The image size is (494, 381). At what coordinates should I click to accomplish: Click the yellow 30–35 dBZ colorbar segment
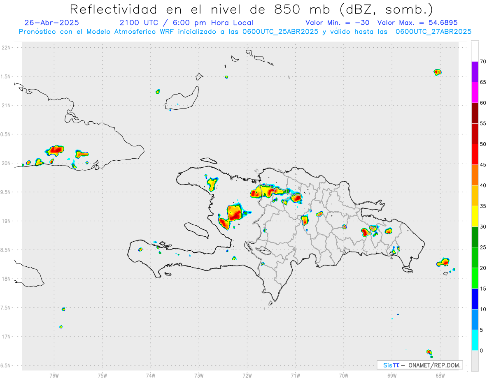[x=475, y=216]
